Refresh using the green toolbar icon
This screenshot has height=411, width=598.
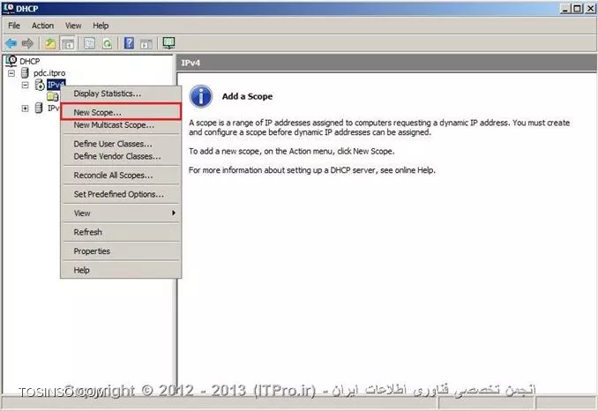pos(108,43)
